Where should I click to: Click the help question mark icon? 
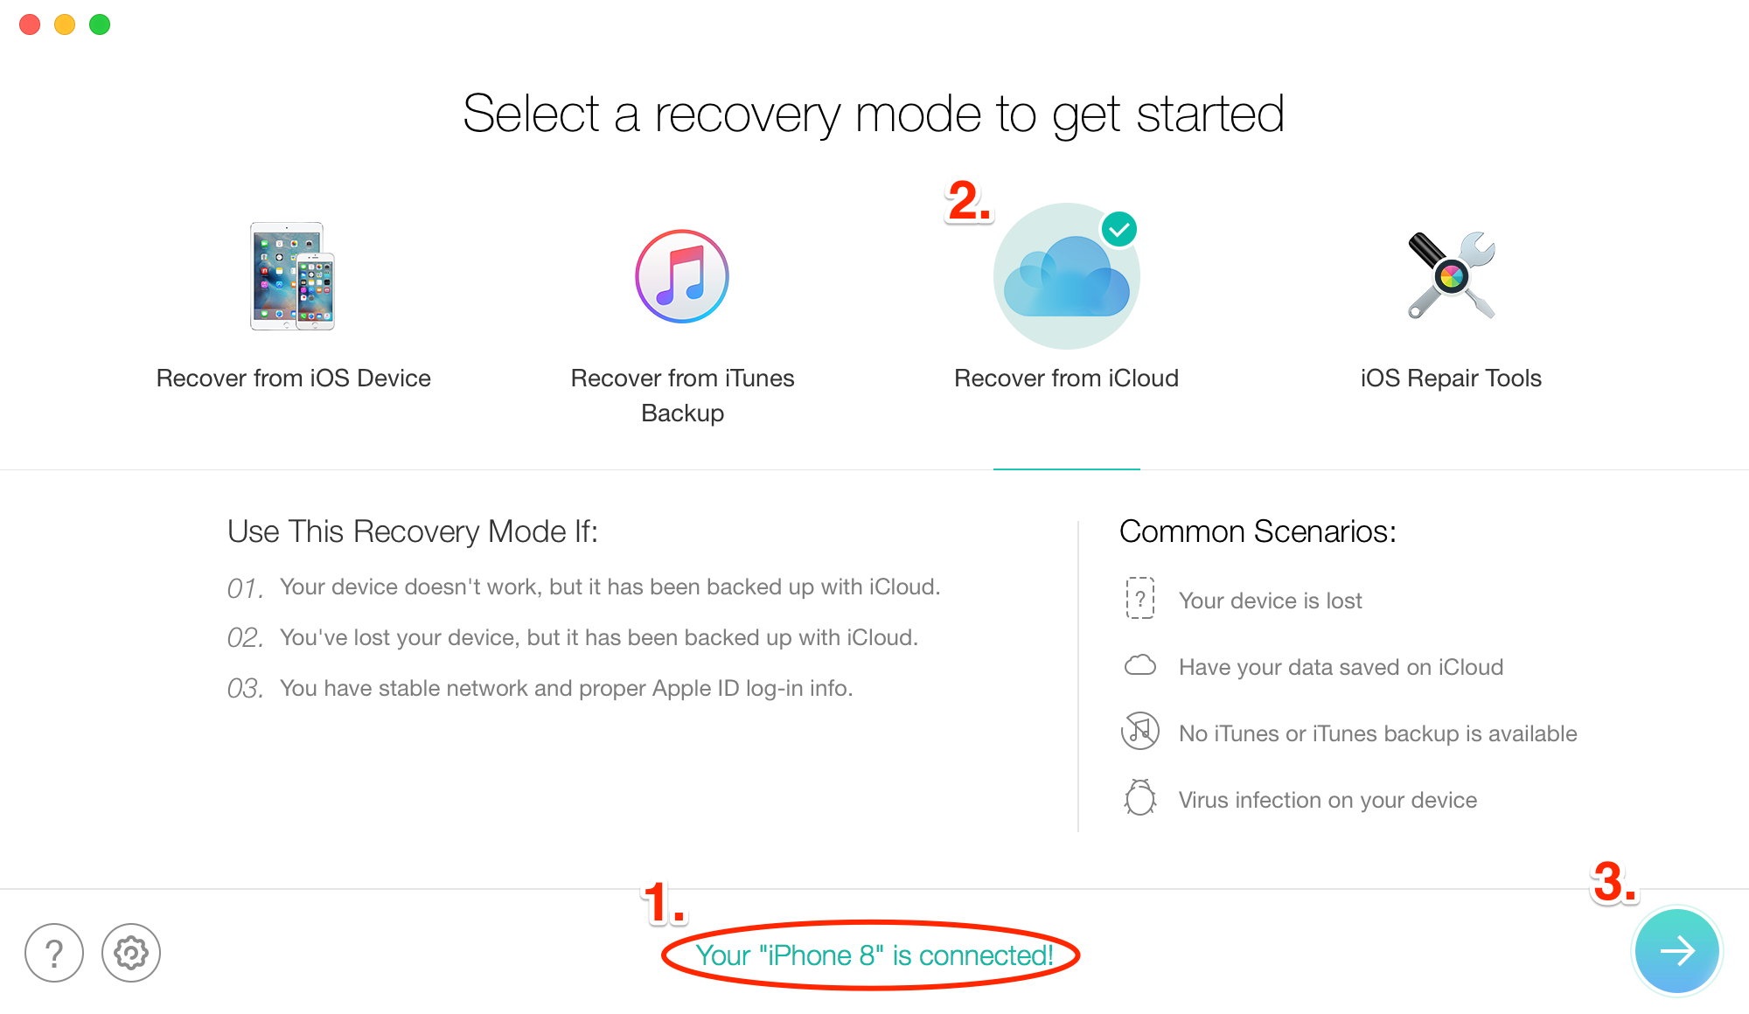point(53,954)
